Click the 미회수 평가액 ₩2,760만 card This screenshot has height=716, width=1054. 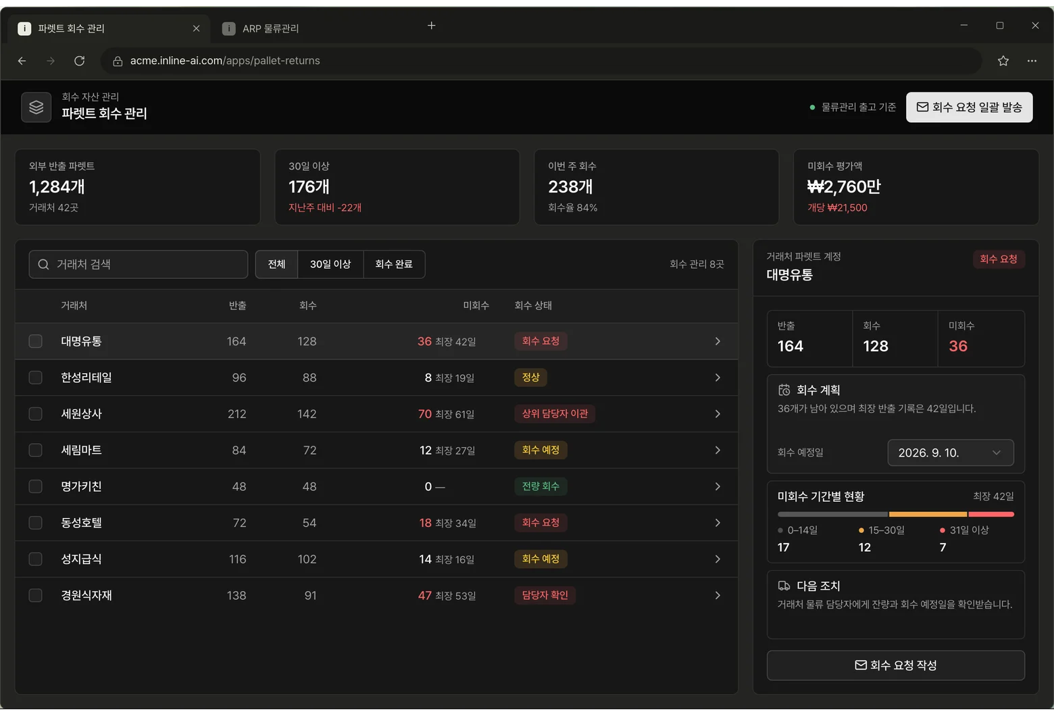[x=915, y=187]
